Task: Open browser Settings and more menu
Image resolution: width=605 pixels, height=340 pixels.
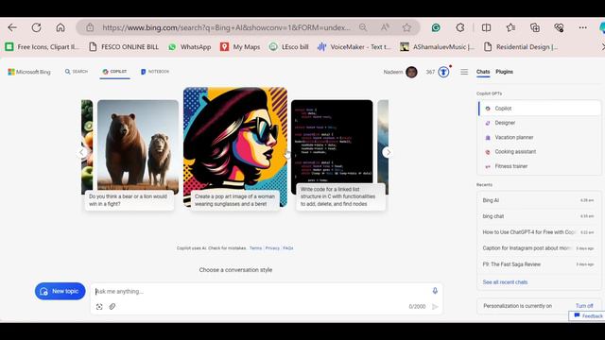Action: pyautogui.click(x=582, y=27)
